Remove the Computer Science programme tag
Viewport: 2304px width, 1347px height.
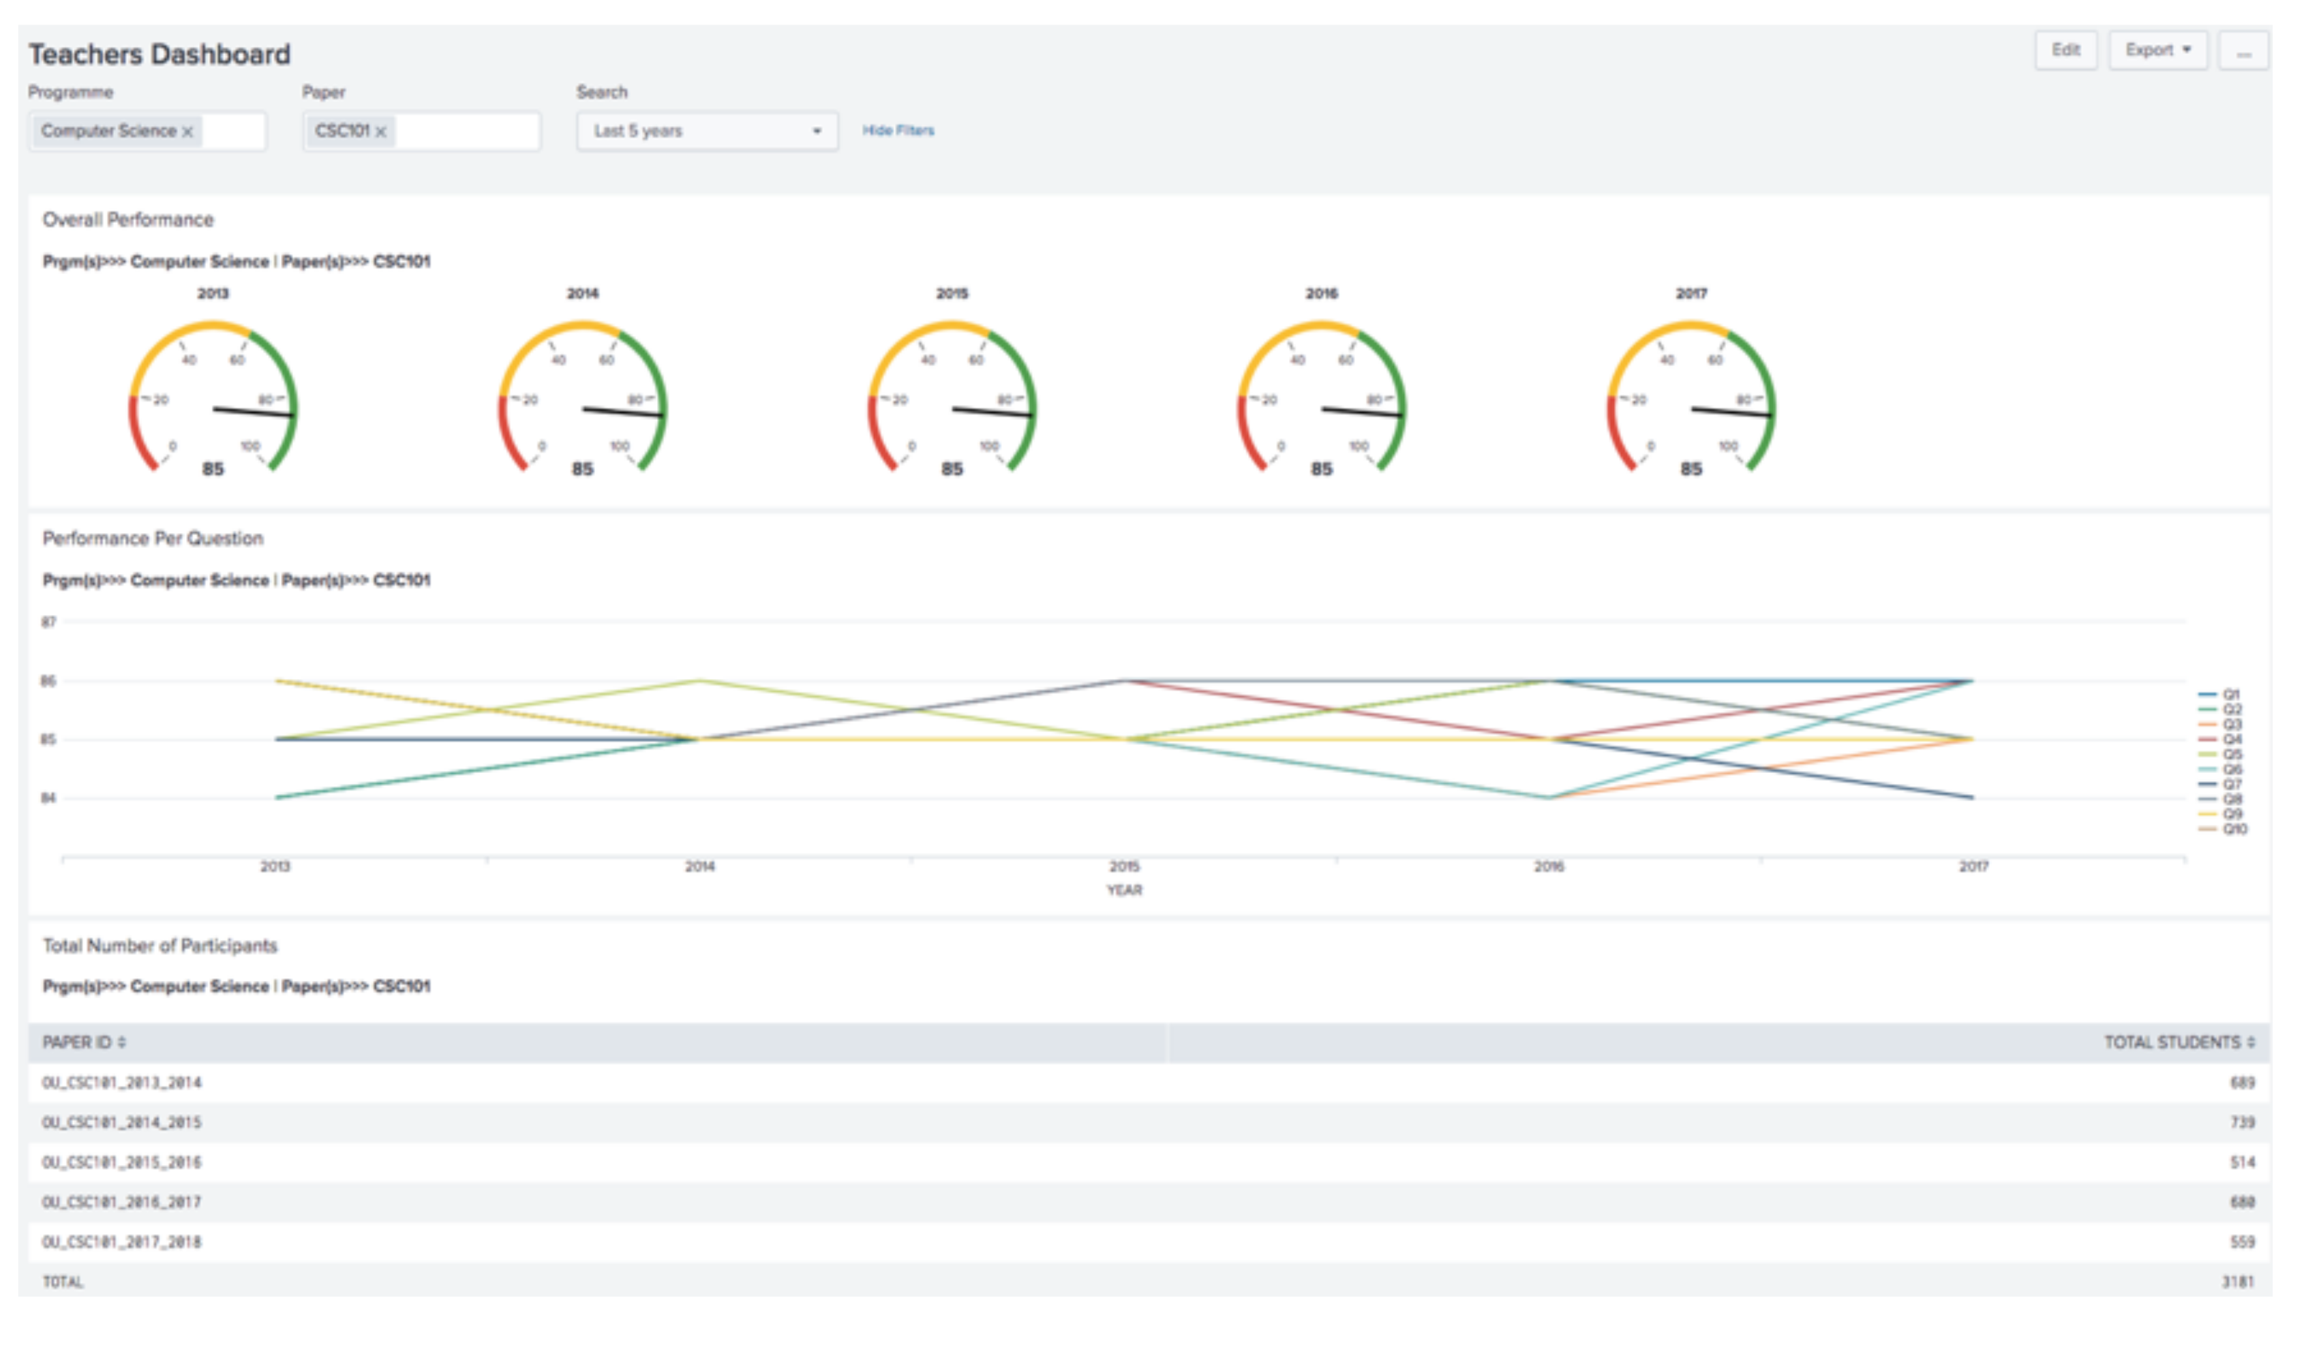click(187, 132)
